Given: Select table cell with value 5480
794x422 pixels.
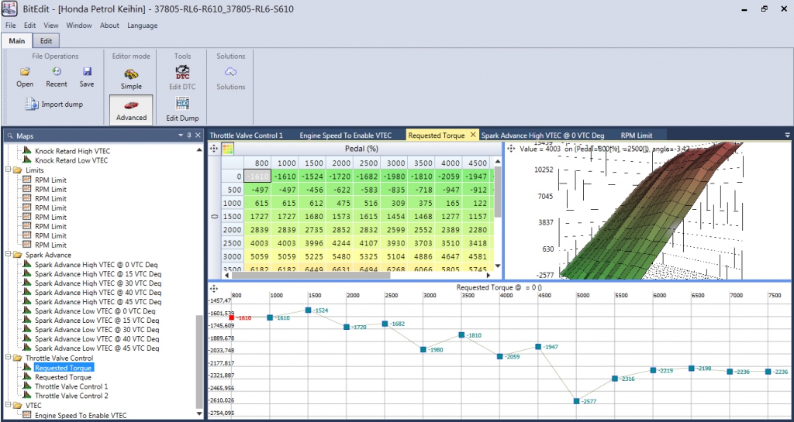Looking at the screenshot, I should click(340, 256).
